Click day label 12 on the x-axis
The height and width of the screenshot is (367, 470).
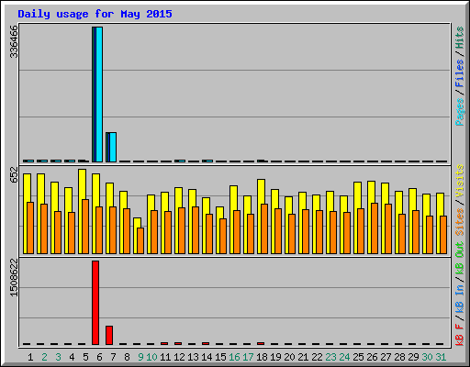point(179,357)
